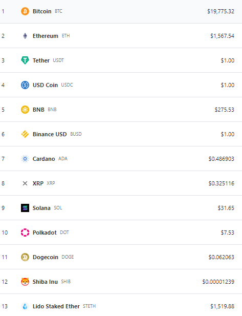The image size is (242, 316).
Task: Click the Solana price $31.65
Action: (x=226, y=208)
